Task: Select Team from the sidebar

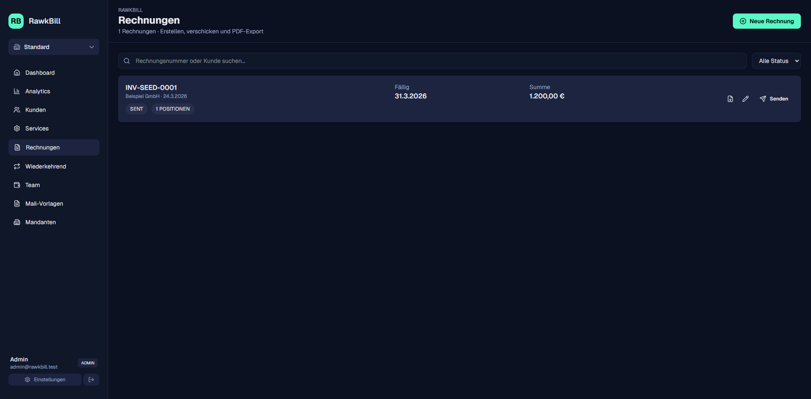Action: 33,185
